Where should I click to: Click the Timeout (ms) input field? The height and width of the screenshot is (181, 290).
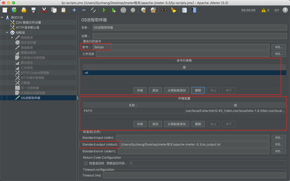[194, 175]
